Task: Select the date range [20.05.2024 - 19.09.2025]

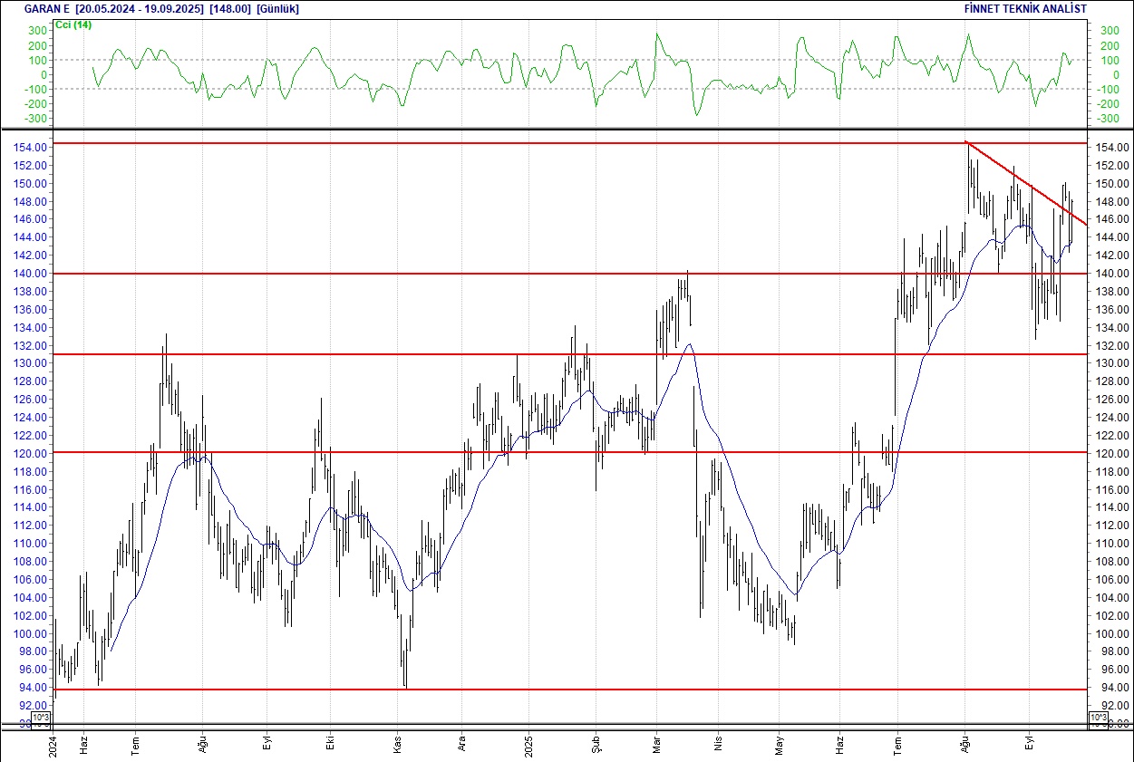Action: [x=141, y=9]
